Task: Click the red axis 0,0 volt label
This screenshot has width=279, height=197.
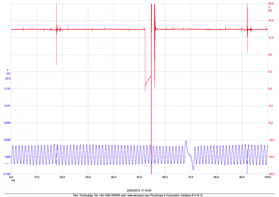Action: 270,89
